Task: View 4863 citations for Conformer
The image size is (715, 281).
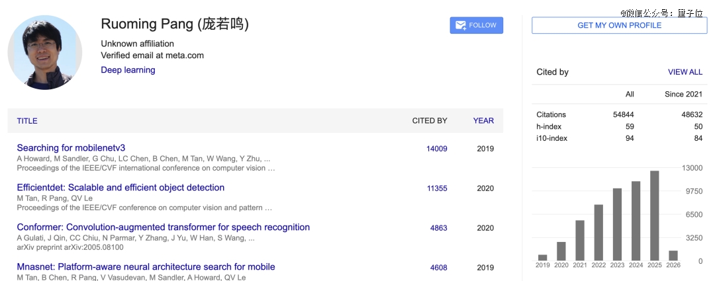Action: click(x=438, y=228)
